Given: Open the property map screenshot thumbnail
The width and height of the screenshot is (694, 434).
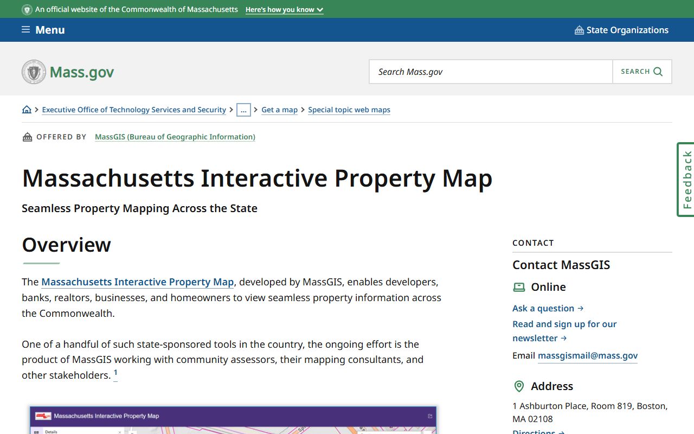Looking at the screenshot, I should click(x=233, y=420).
